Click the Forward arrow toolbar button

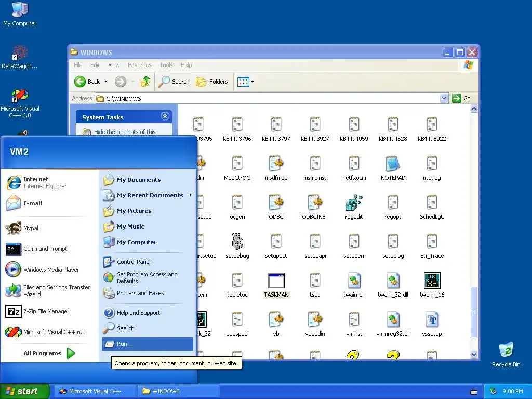point(121,82)
